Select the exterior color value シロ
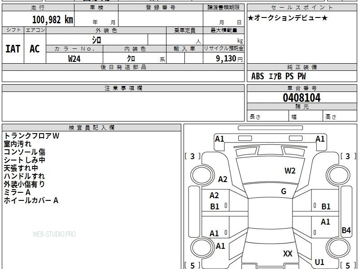Viewport: 359px width, 269px height. 96,40
